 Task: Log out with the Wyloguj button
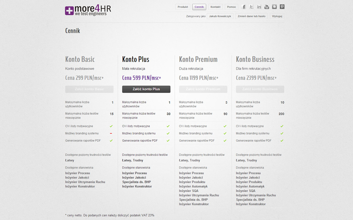[277, 16]
